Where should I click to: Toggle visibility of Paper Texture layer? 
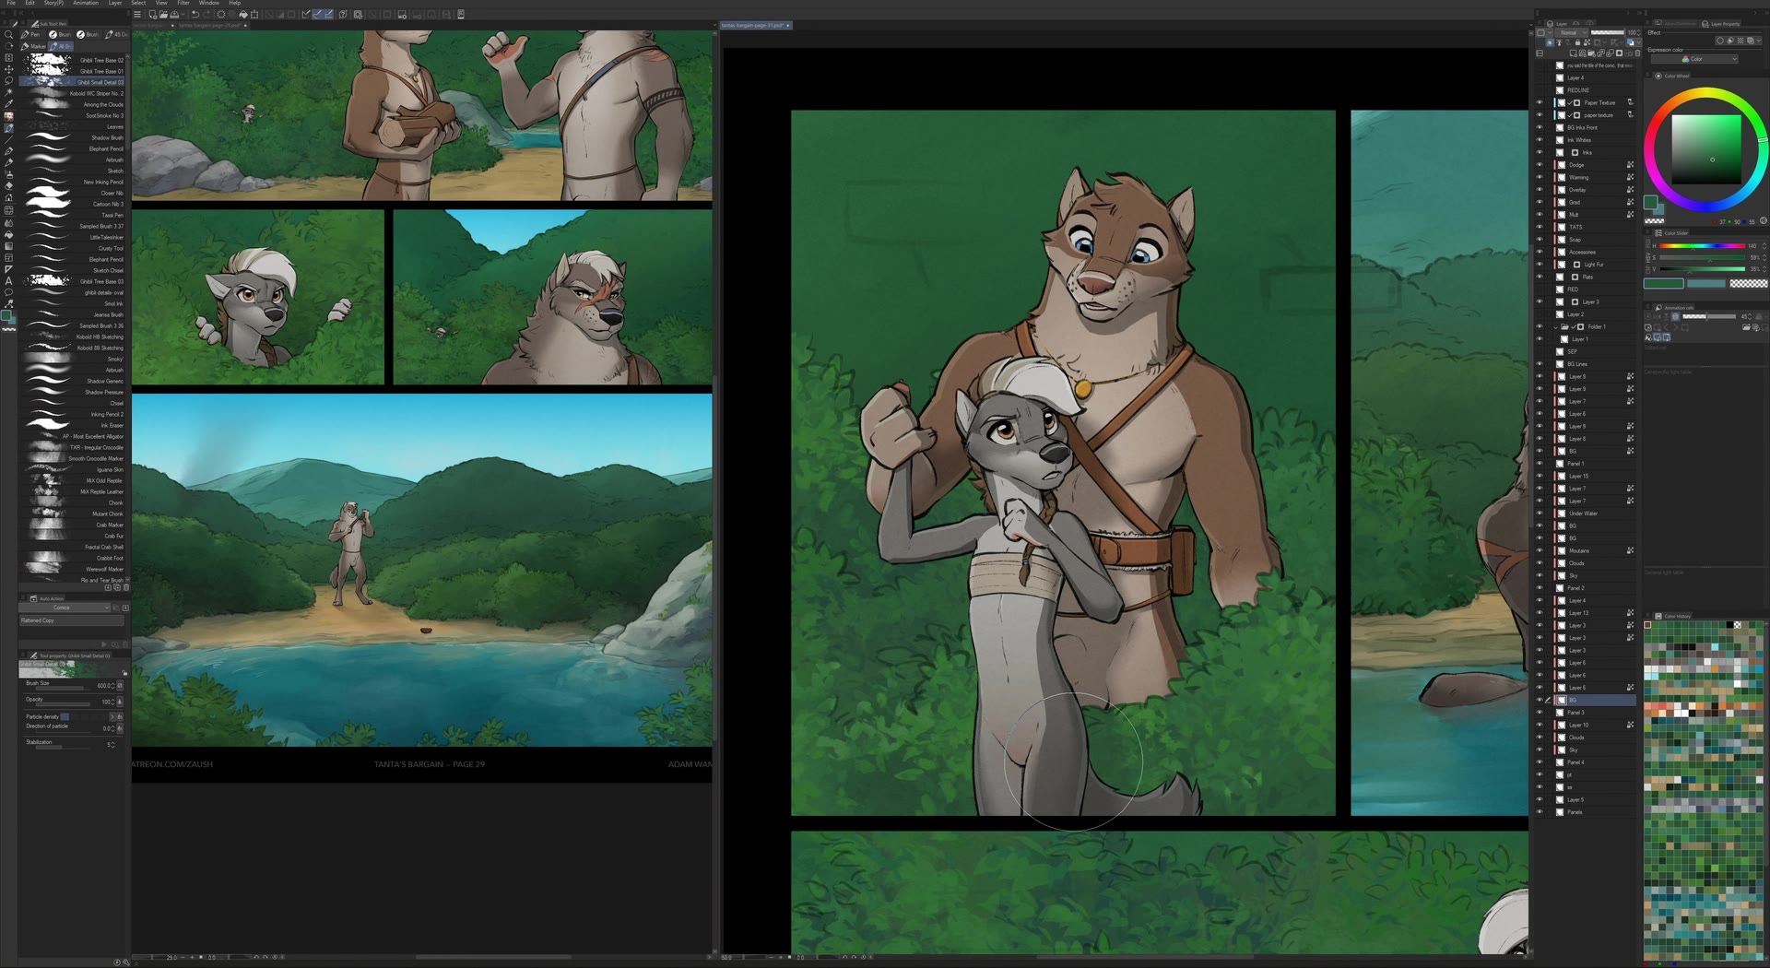(x=1539, y=102)
